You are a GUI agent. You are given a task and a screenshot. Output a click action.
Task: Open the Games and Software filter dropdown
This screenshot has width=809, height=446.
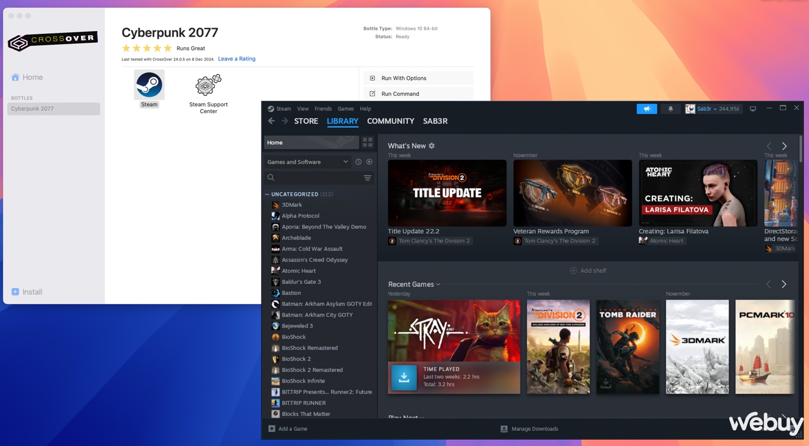point(308,162)
